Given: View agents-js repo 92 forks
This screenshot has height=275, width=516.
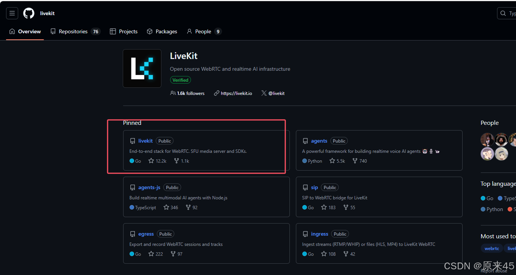Looking at the screenshot, I should click(x=192, y=207).
